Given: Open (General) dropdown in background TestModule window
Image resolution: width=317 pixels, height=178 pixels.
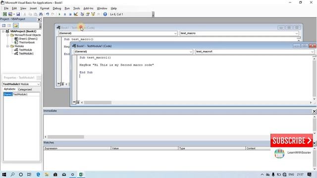Looking at the screenshot, I should (175, 33).
